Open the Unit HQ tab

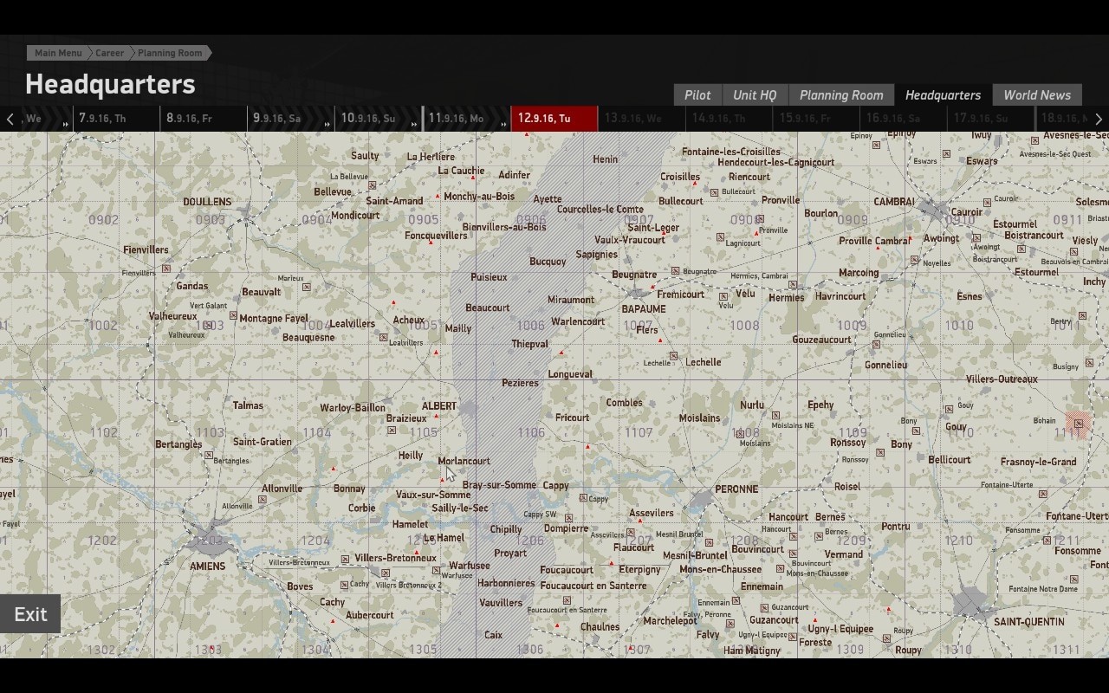tap(755, 95)
